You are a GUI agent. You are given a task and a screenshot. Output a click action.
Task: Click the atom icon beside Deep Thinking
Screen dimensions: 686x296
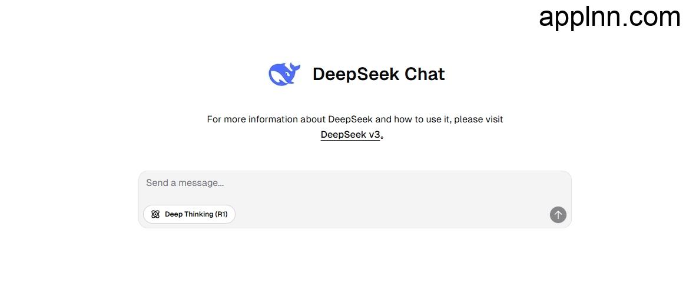pyautogui.click(x=155, y=214)
